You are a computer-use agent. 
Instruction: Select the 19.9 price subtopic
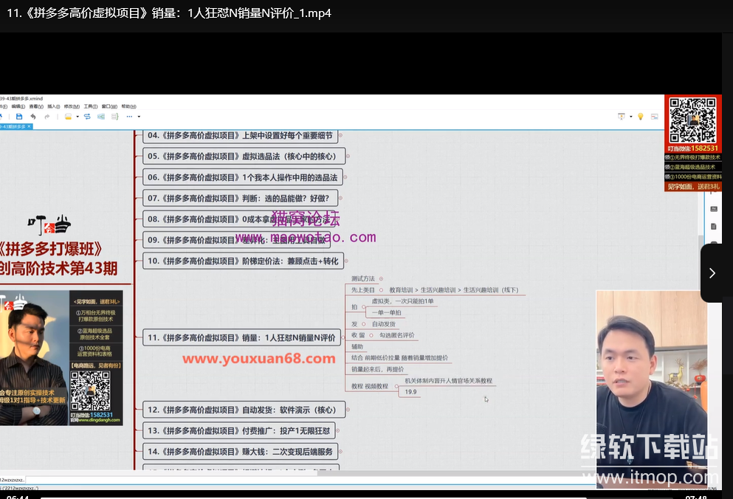click(x=411, y=392)
